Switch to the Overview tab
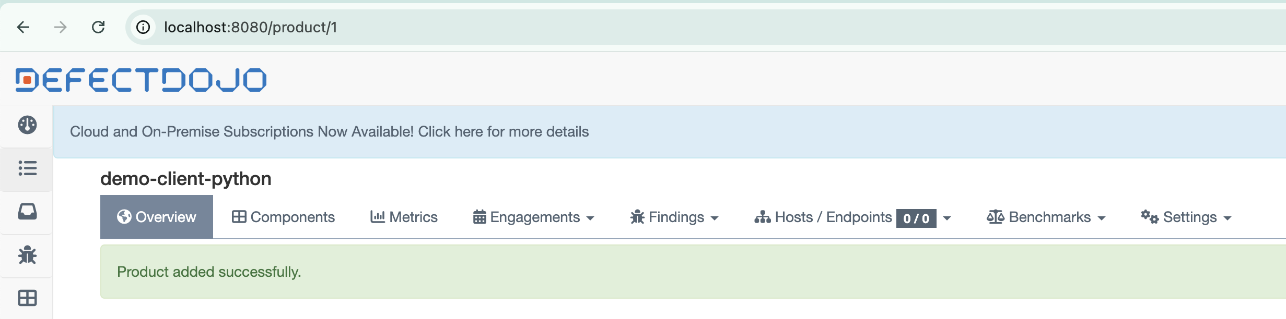Viewport: 1286px width, 319px height. click(x=156, y=217)
